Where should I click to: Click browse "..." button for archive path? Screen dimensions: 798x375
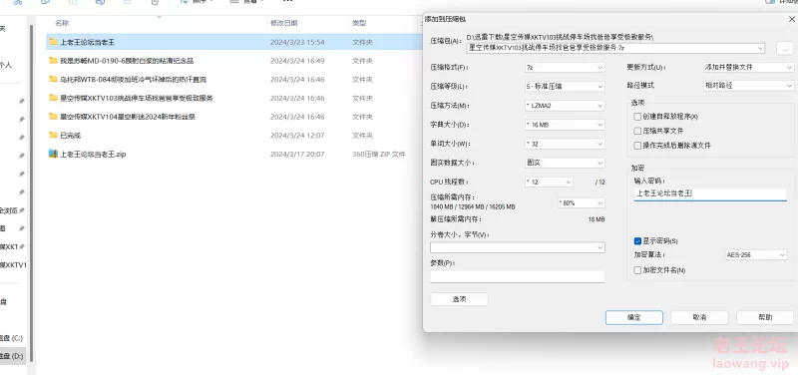coord(785,49)
